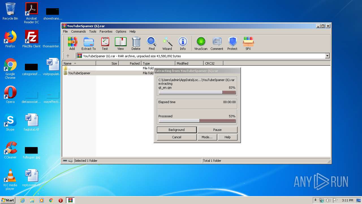The image size is (362, 204).
Task: Click the WinRAR taskbar button
Action: tap(70, 200)
